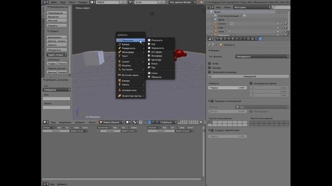This screenshot has height=186, width=332.
Task: Click the Камера camera icon in the Add menu
Action: pos(119,81)
